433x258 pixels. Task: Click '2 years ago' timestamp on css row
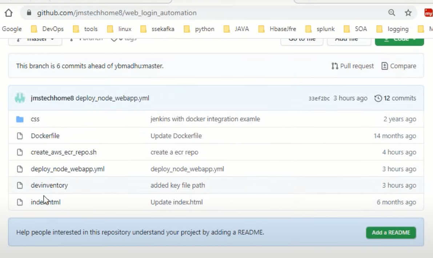(400, 119)
